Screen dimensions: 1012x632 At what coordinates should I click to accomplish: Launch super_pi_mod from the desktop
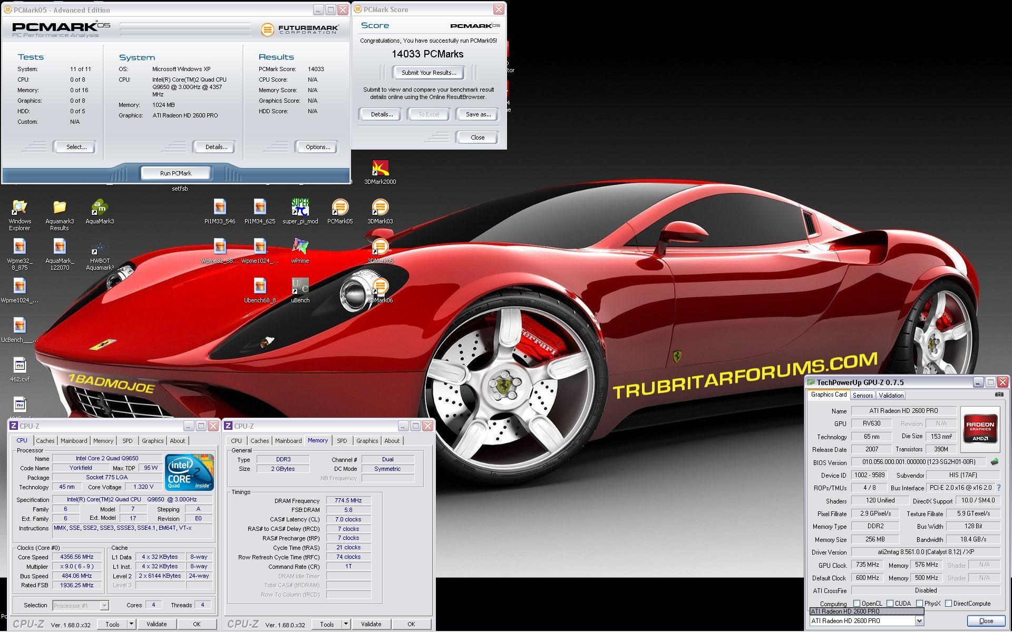300,212
